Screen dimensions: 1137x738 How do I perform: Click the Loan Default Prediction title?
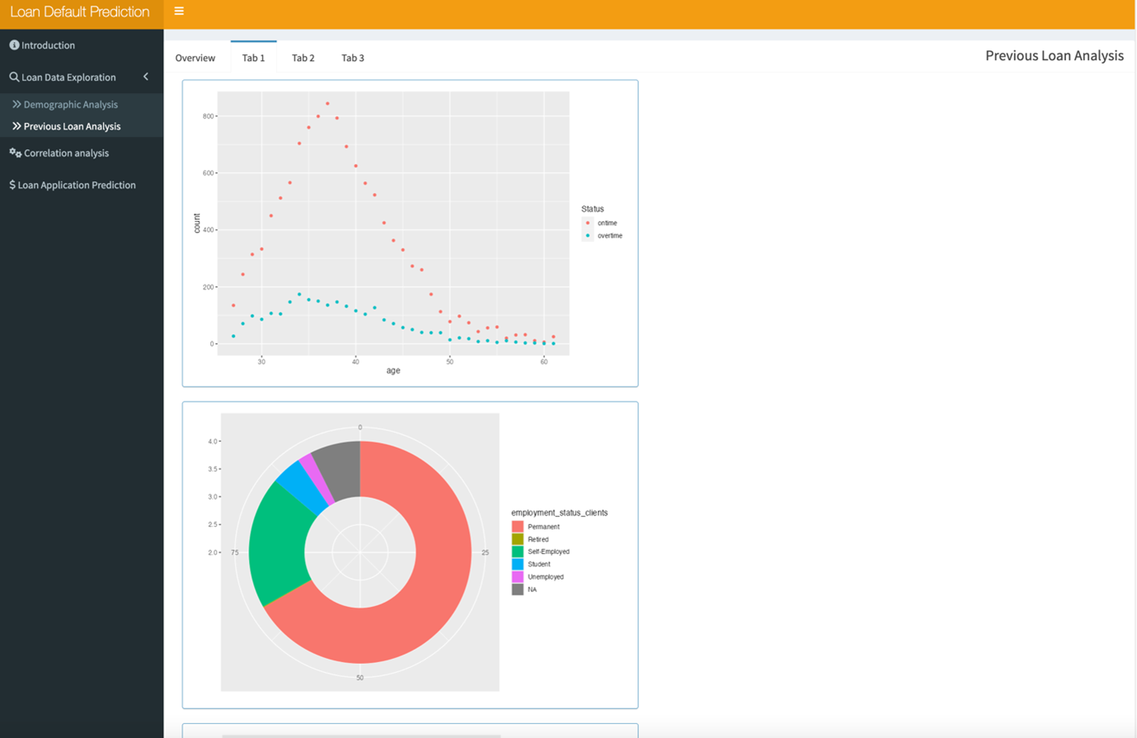(x=80, y=12)
